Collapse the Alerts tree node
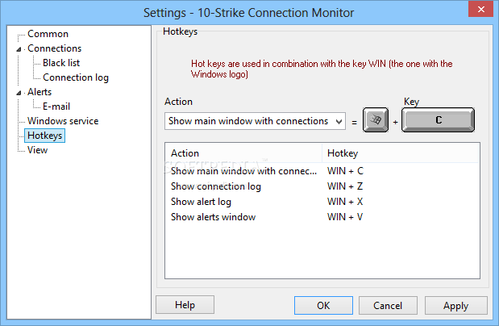499x326 pixels. pyautogui.click(x=19, y=93)
